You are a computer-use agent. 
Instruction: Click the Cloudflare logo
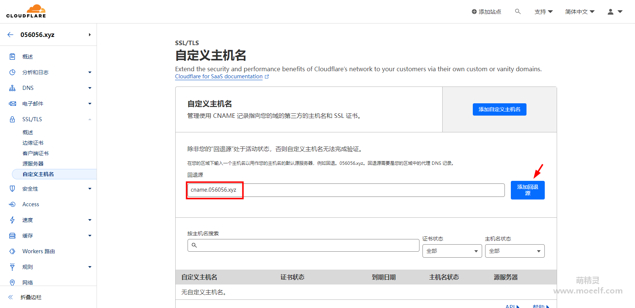pyautogui.click(x=26, y=11)
